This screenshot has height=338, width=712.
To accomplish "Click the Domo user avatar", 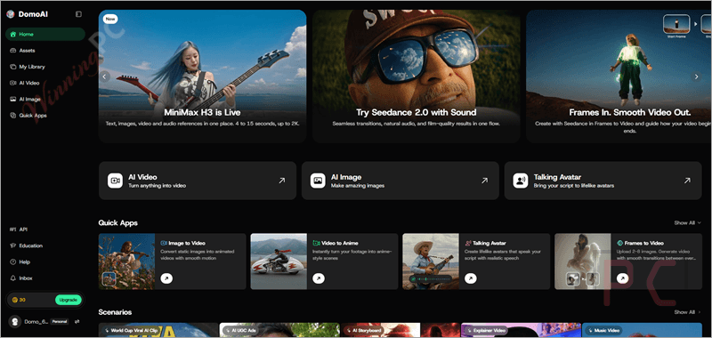I will 14,321.
